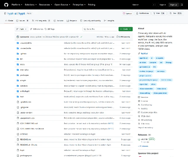
Task: Open the latest commit author avatar
Action: point(18,37)
